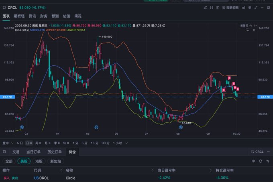Filter positions by 新加坡
This screenshot has width=273, height=182.
[56, 161]
